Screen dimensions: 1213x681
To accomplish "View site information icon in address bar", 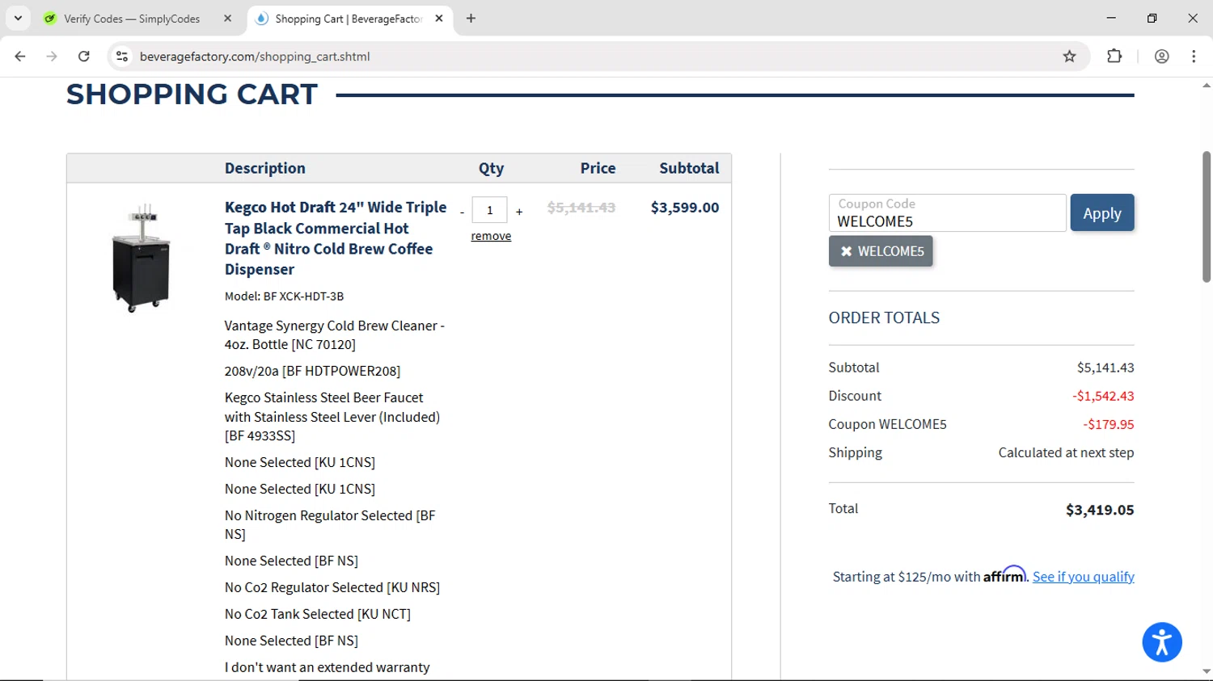I will 122,57.
